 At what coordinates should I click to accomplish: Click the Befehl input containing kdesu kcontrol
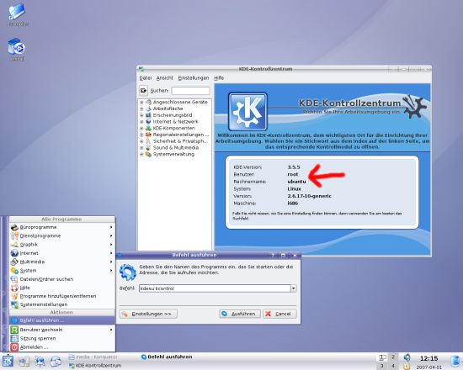[x=215, y=288]
